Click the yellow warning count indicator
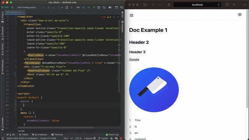 [x=109, y=17]
